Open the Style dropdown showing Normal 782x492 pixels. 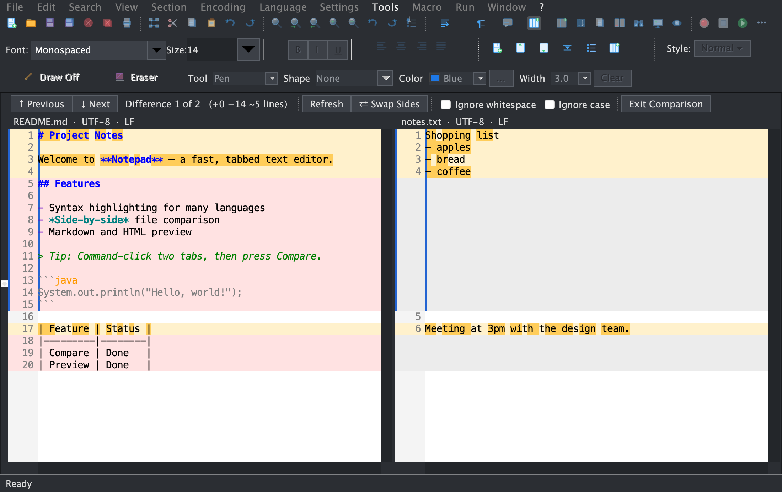[722, 48]
